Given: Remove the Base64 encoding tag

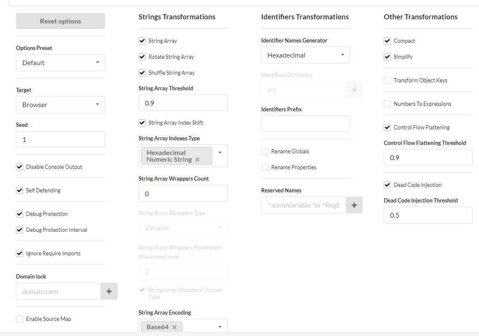Looking at the screenshot, I should pyautogui.click(x=174, y=327).
